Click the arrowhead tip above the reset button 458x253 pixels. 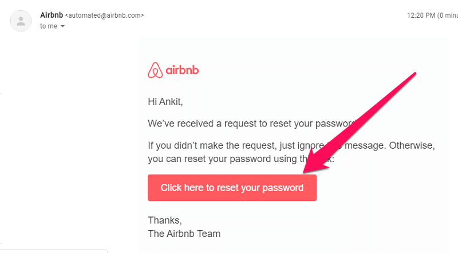pyautogui.click(x=305, y=172)
